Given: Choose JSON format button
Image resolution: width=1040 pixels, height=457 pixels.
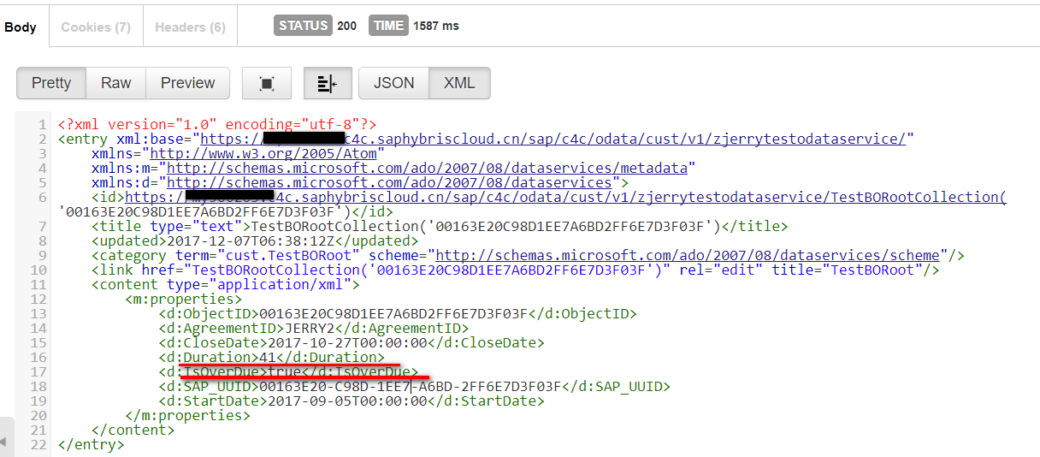Looking at the screenshot, I should pos(394,83).
